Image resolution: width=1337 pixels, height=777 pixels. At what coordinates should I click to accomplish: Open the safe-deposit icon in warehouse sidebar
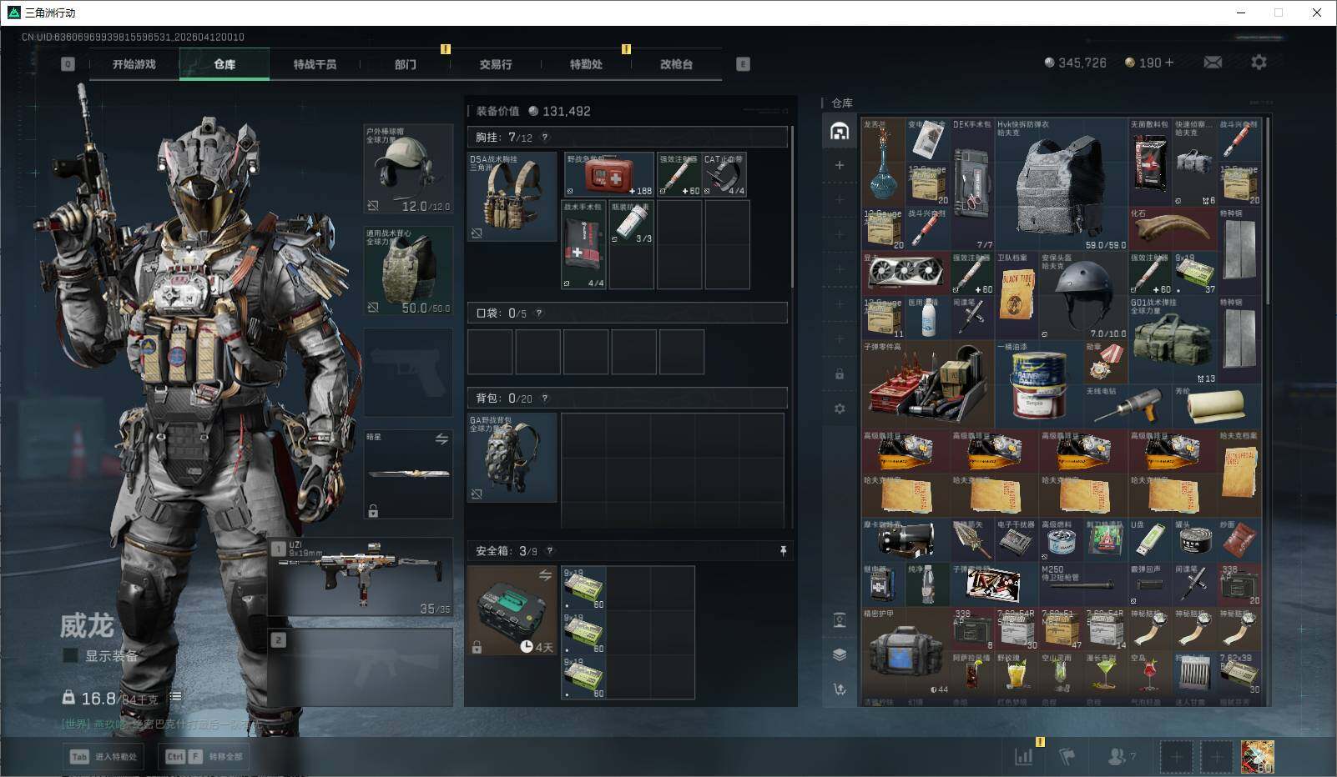tap(840, 620)
